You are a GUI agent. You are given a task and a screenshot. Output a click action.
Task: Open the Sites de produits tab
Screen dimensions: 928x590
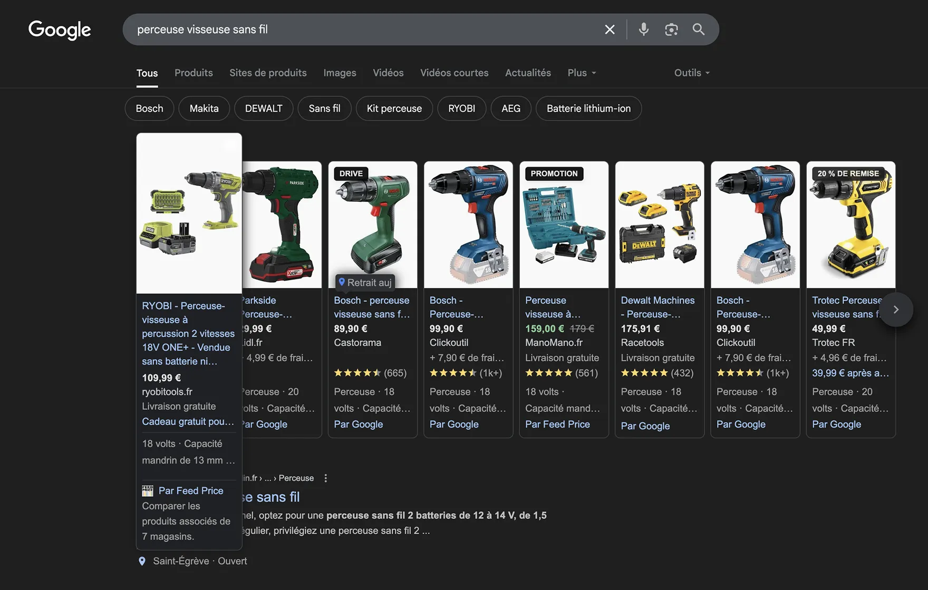(x=268, y=73)
